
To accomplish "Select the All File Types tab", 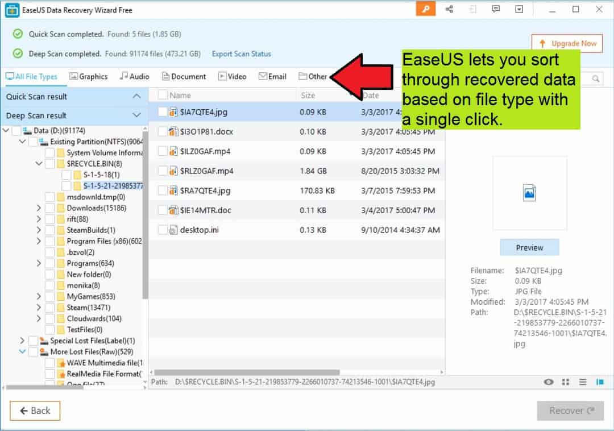I will pyautogui.click(x=31, y=77).
